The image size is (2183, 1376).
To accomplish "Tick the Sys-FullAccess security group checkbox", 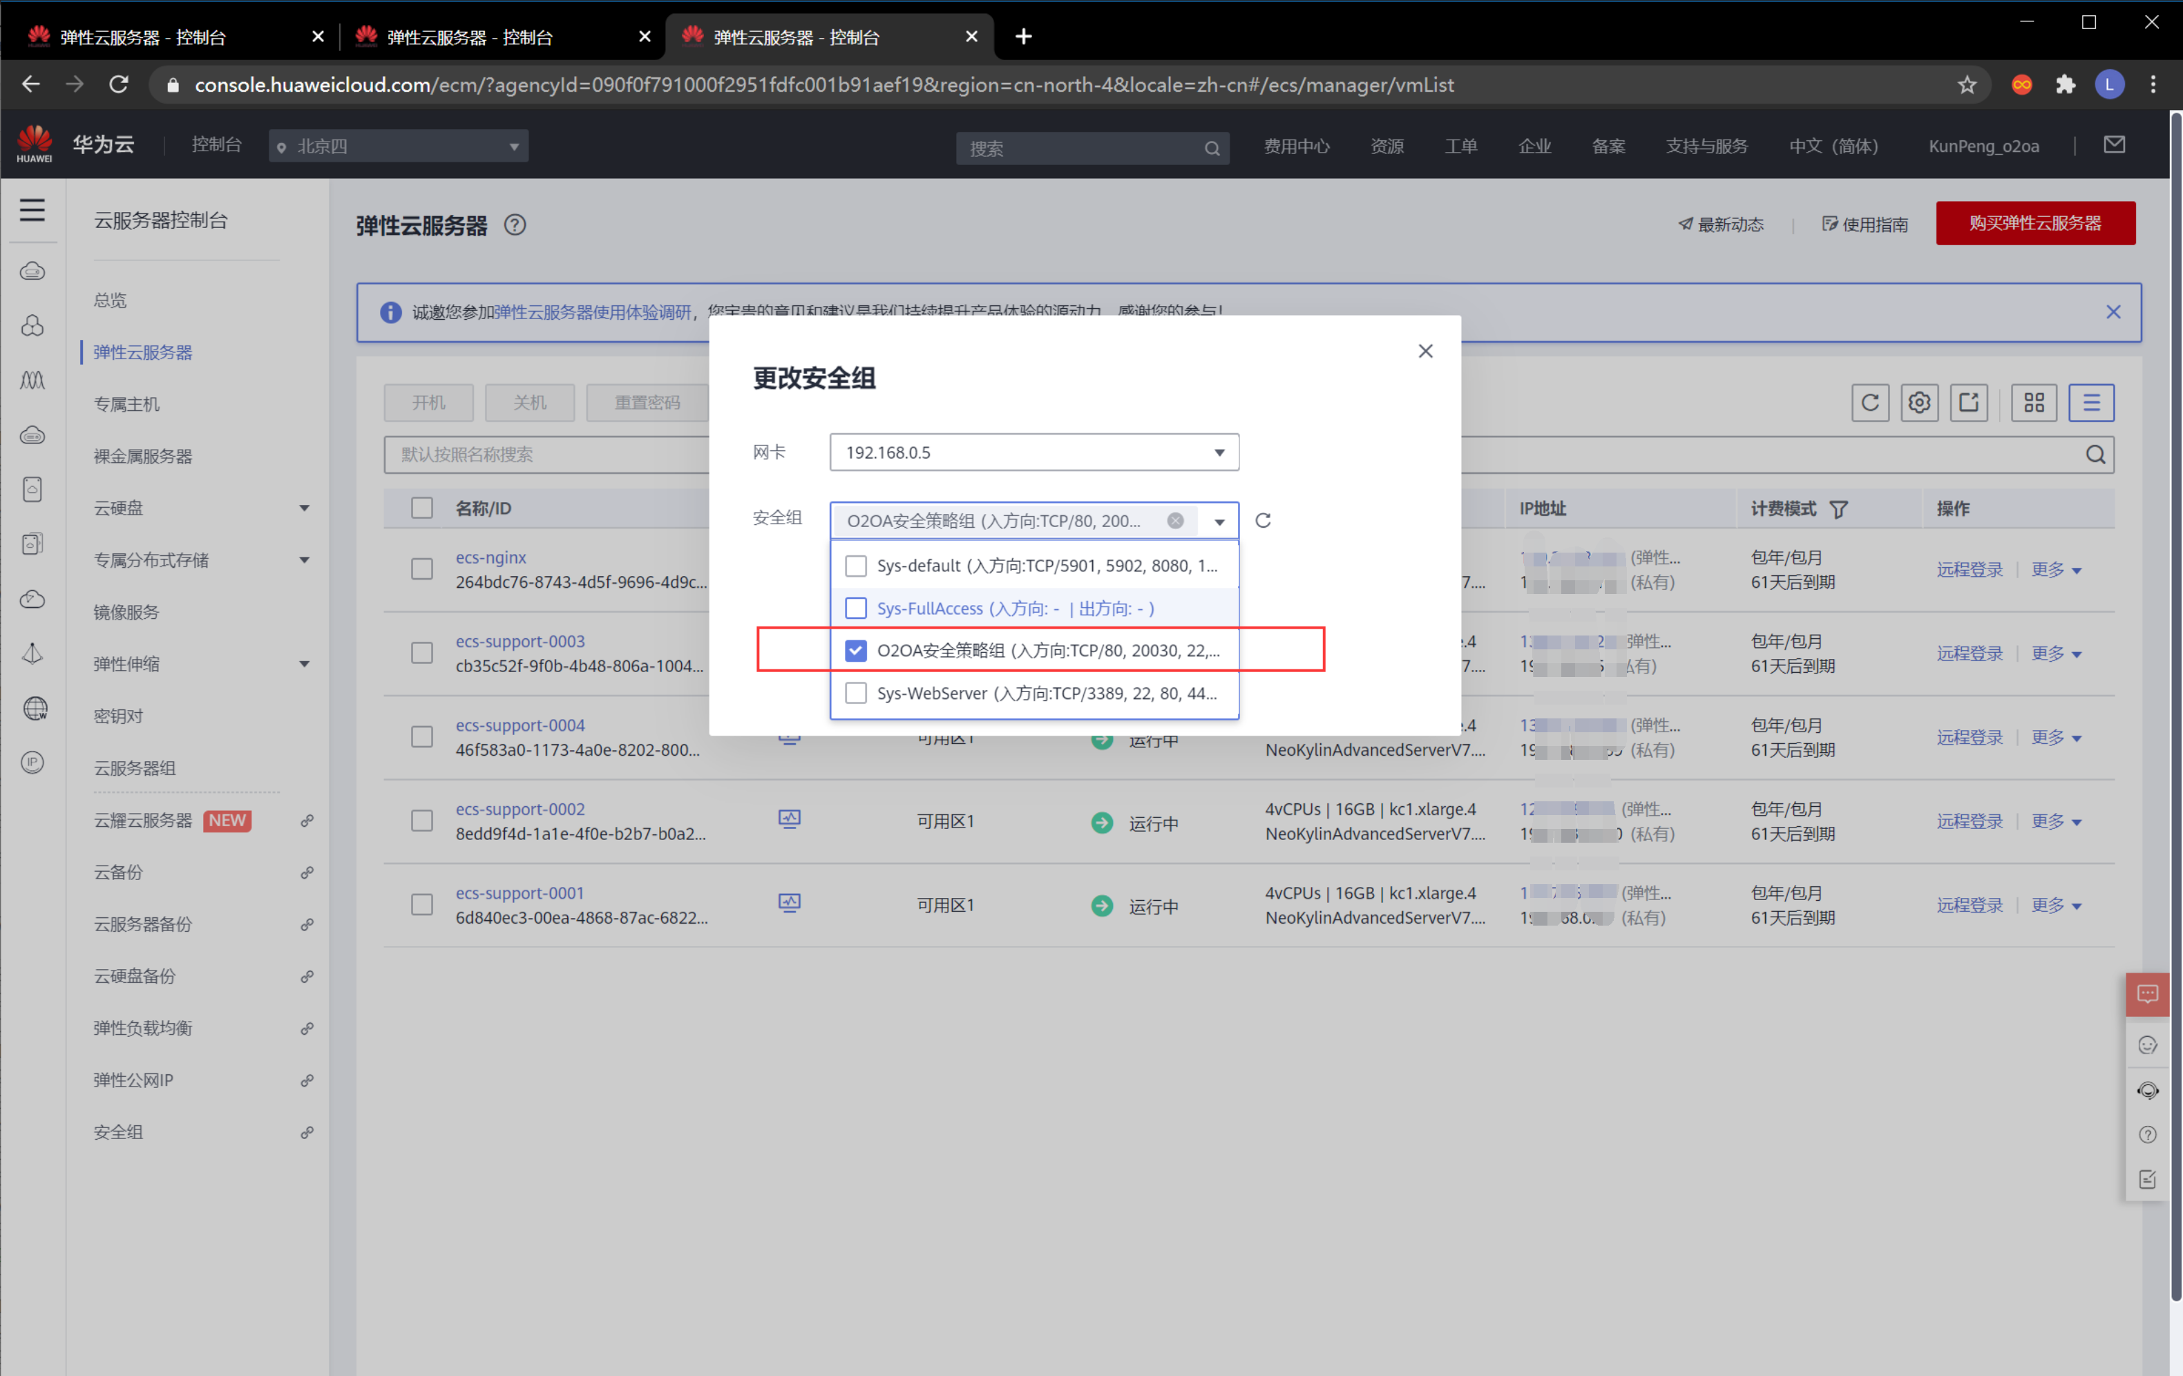I will click(x=855, y=609).
